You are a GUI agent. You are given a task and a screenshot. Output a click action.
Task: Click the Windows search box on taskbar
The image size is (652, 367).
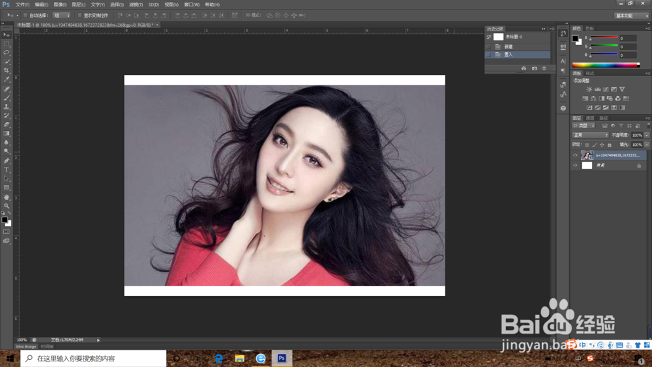93,359
